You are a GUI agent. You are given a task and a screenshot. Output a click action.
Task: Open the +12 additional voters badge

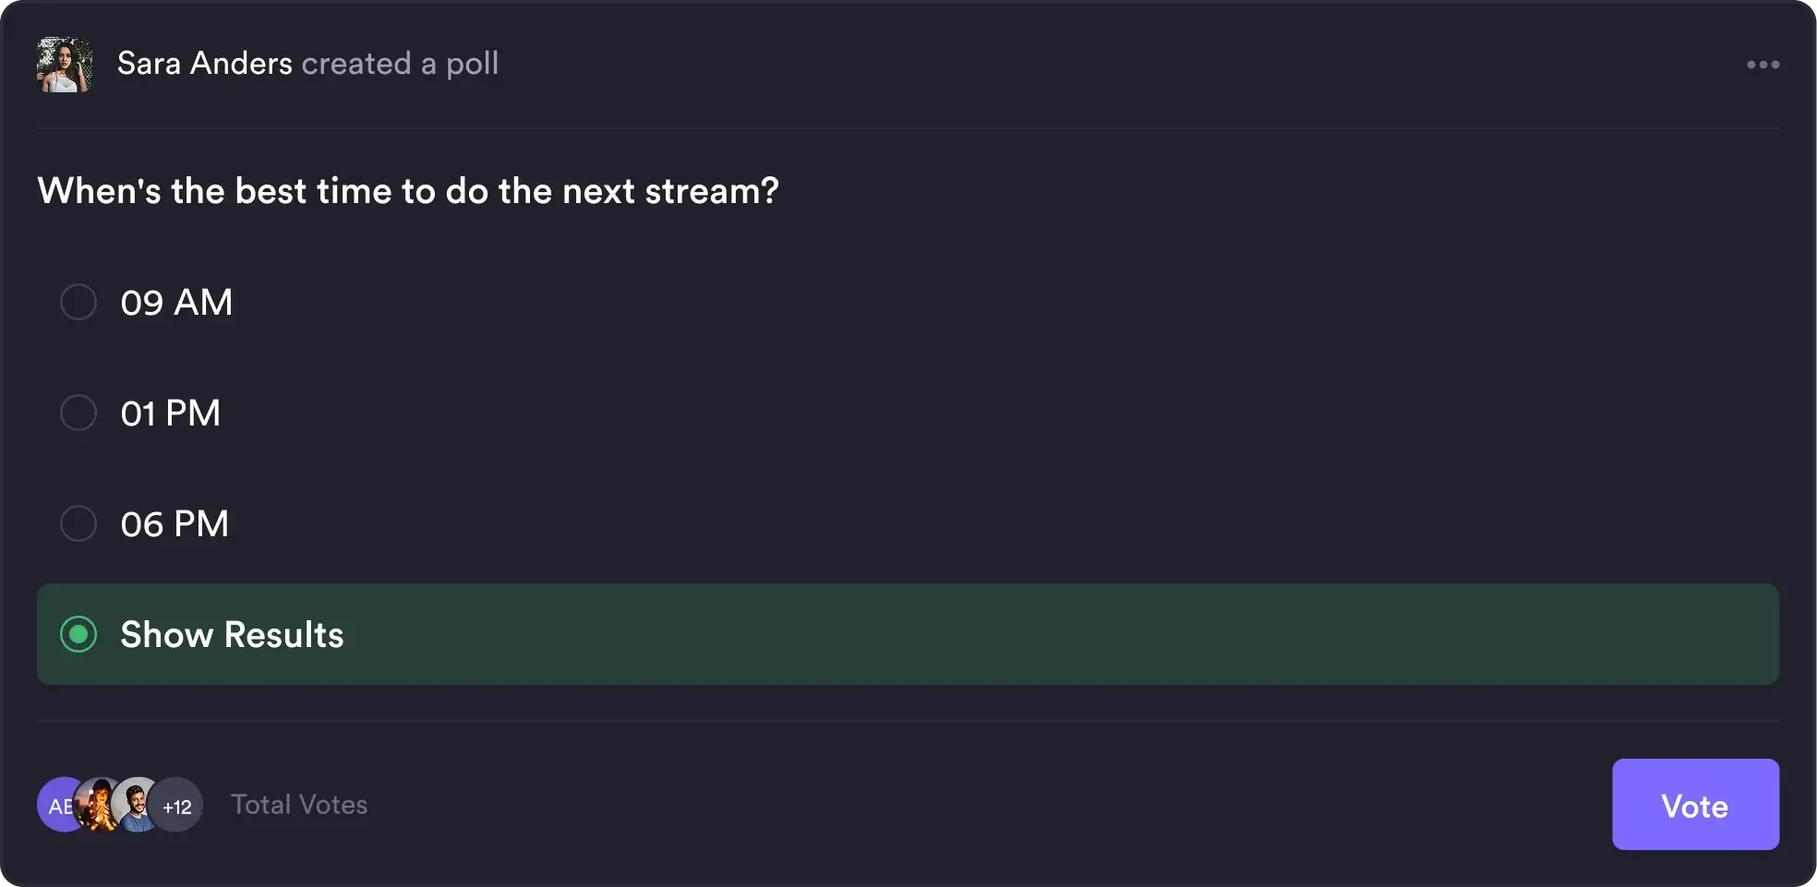pos(177,805)
